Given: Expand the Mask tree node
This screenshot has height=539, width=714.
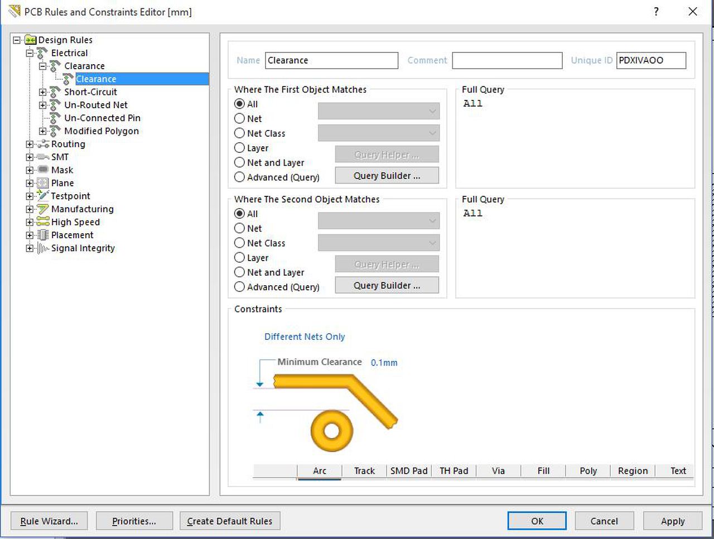Looking at the screenshot, I should pyautogui.click(x=30, y=170).
